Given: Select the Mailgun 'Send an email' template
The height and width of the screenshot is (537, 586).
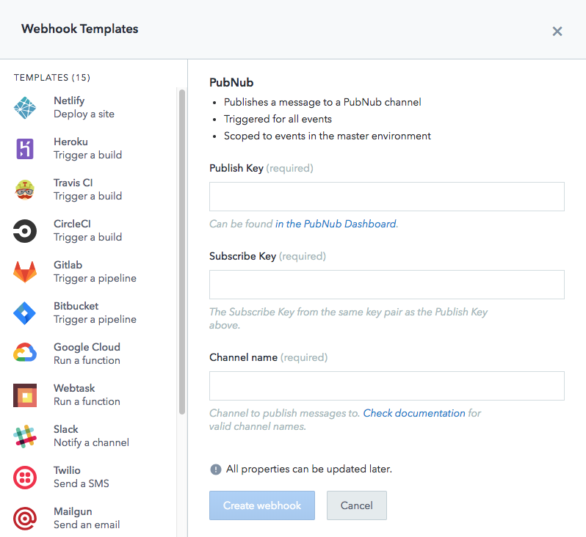Looking at the screenshot, I should tap(87, 518).
